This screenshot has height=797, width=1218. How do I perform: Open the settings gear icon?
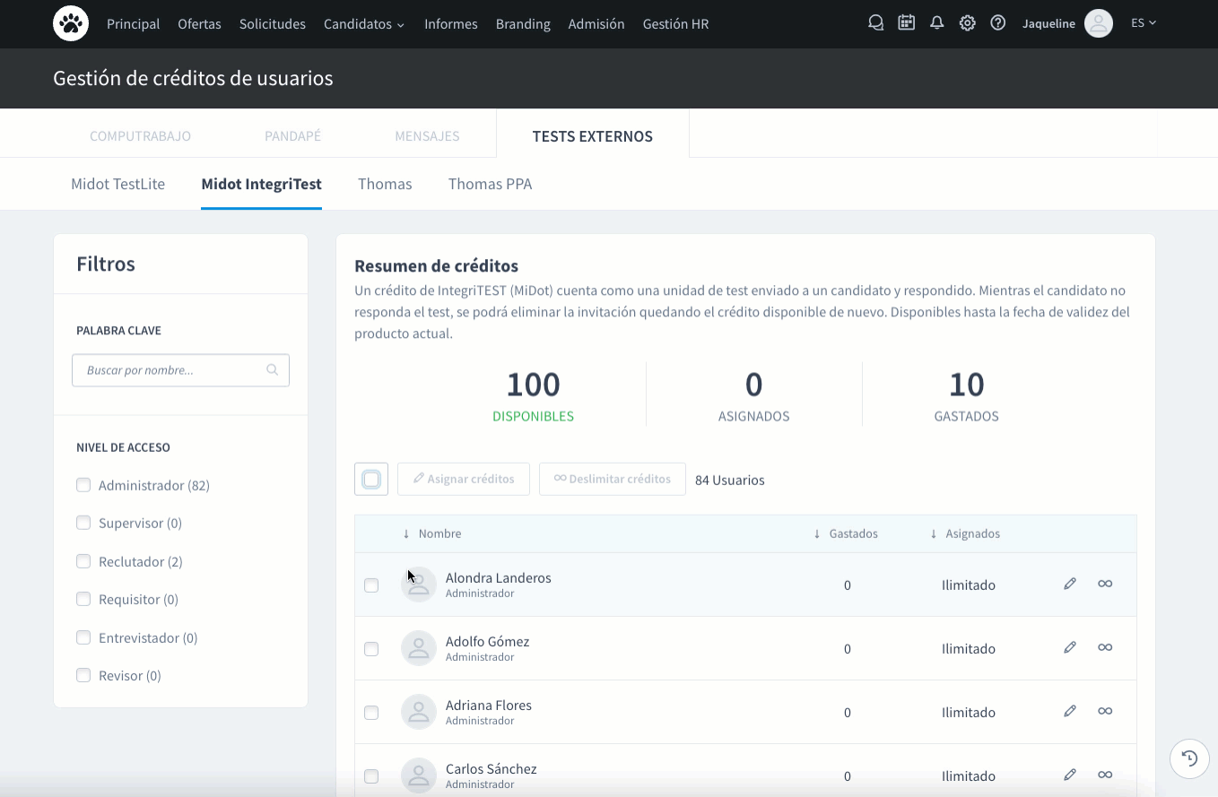click(967, 23)
